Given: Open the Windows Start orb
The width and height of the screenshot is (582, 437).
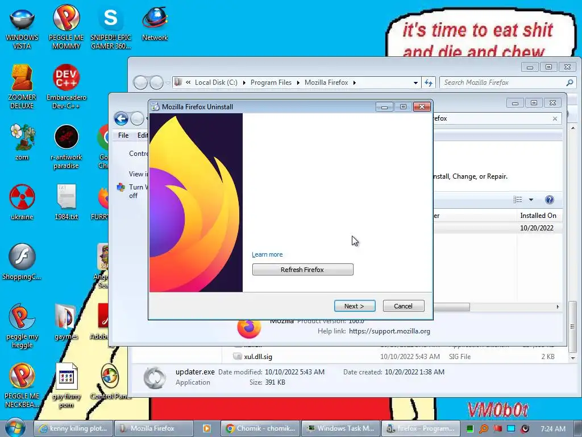Looking at the screenshot, I should (x=14, y=428).
